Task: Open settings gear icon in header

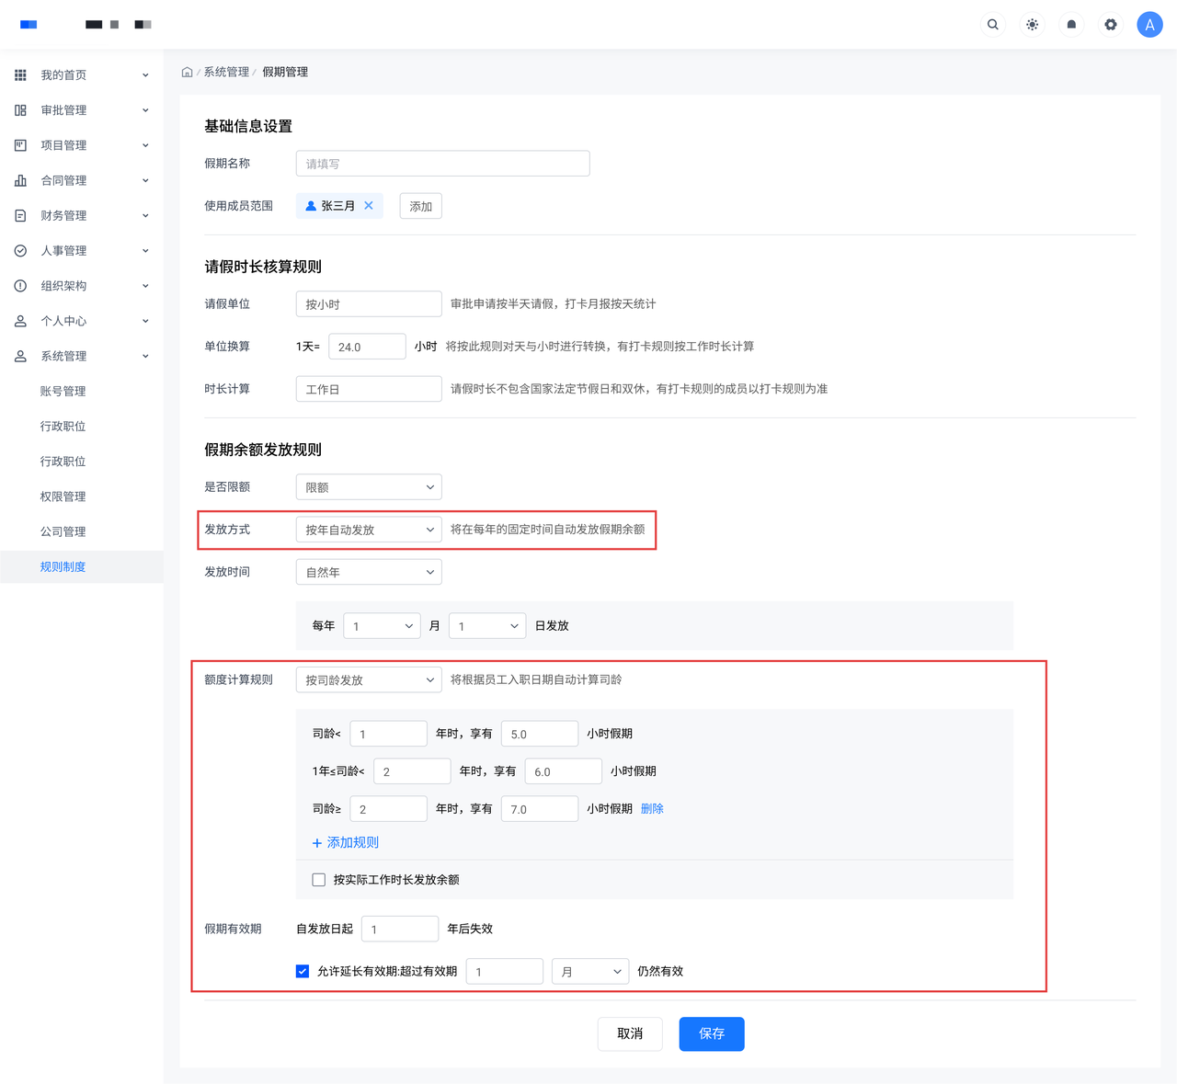Action: [x=1111, y=25]
